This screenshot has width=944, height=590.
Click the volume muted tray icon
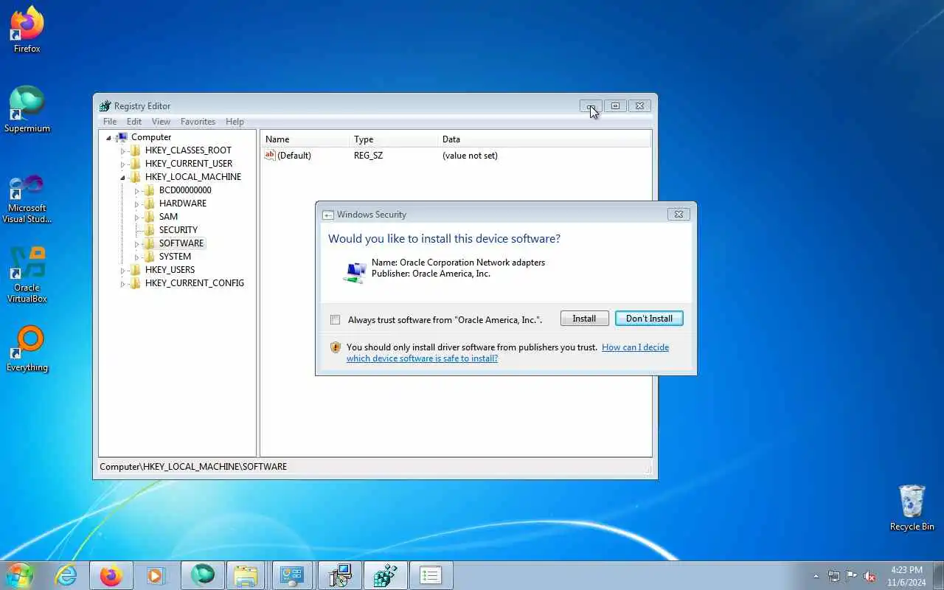[870, 576]
